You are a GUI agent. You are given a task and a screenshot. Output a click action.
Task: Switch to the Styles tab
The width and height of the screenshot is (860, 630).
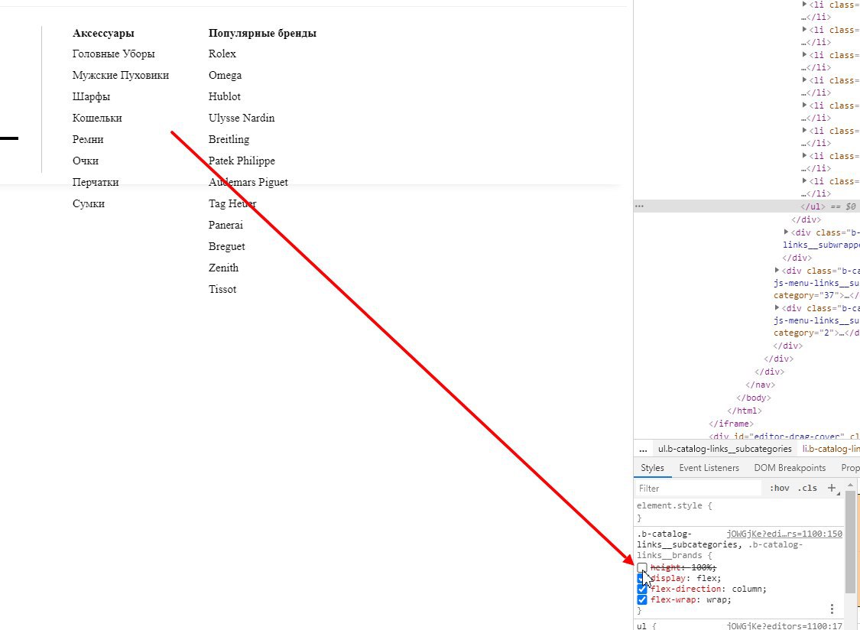[652, 468]
